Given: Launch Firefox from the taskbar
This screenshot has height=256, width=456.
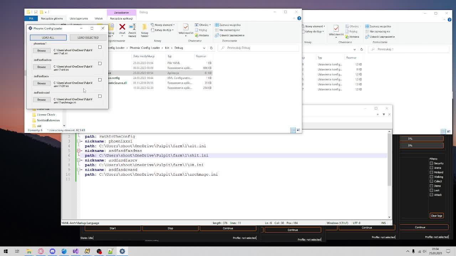Looking at the screenshot, I should click(x=64, y=251).
